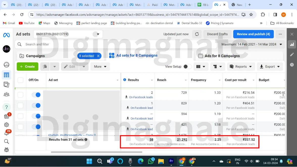Open Audiences people icon in sidebar
The height and width of the screenshot is (167, 297).
[x=7, y=94]
